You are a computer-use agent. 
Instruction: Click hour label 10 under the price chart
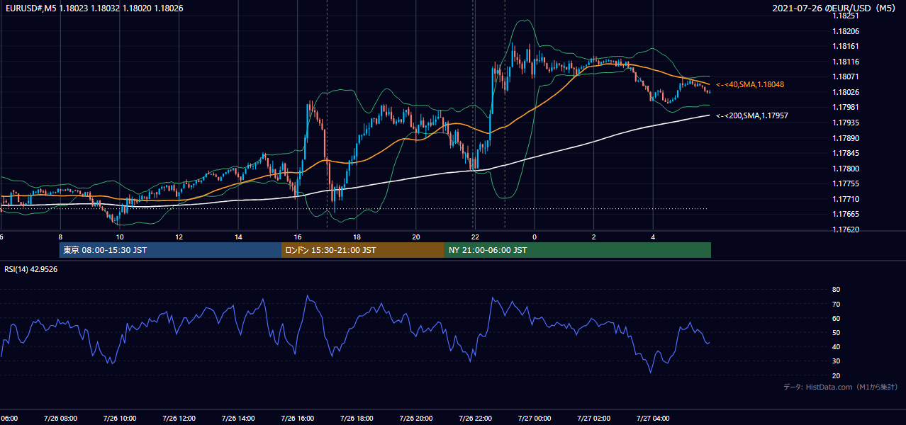pyautogui.click(x=120, y=237)
